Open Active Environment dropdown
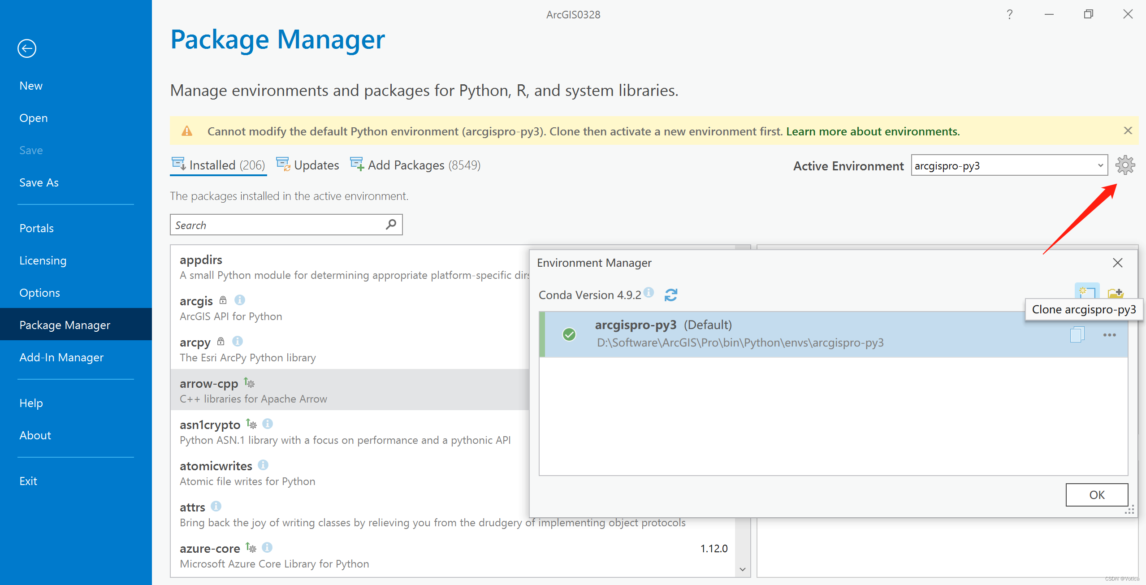The image size is (1146, 585). pos(1100,165)
